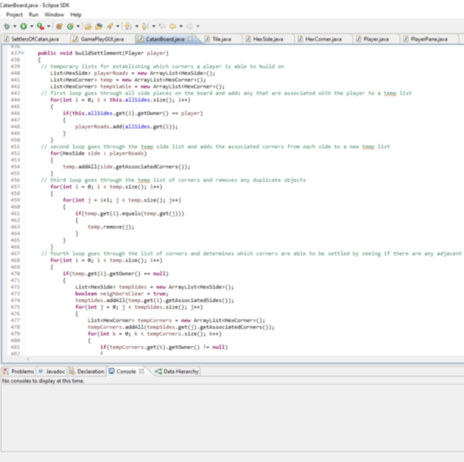Switch to SettlersOfCatan.java editor tab
Image resolution: width=464 pixels, height=462 pixels.
35,39
